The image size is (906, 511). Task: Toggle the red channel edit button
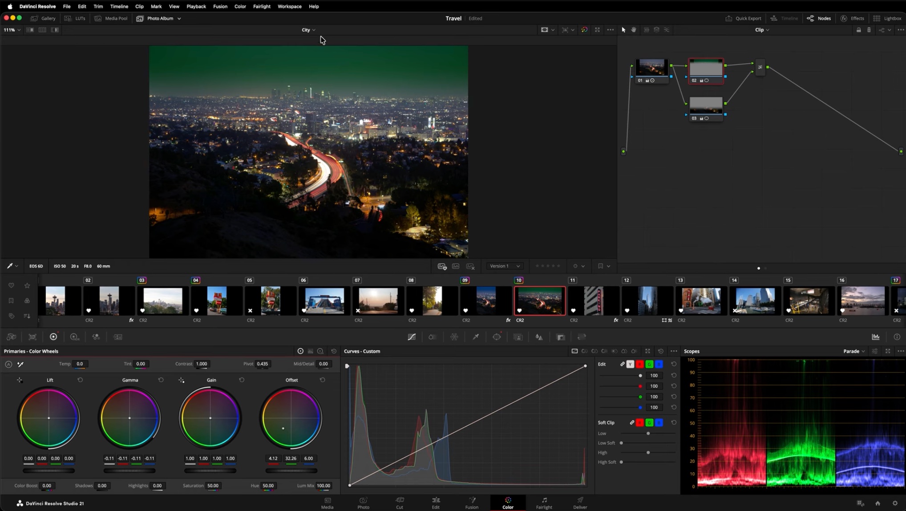point(639,364)
